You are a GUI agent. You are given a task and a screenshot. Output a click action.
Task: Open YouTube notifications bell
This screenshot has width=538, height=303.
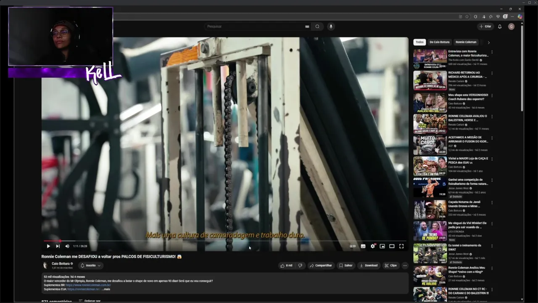500,27
